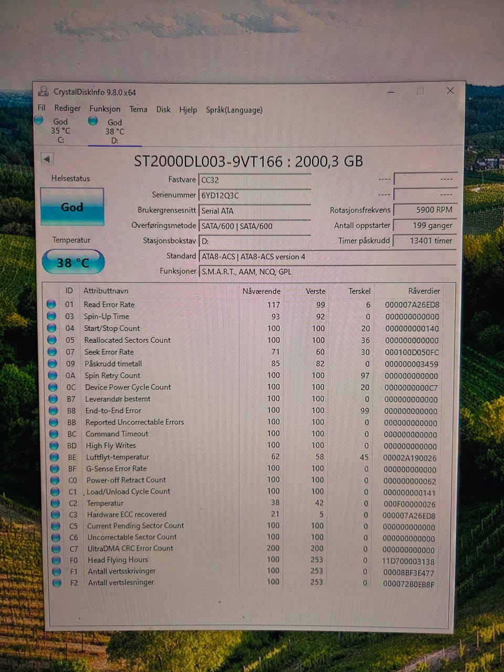Click the status icon for Leverandør bestemt
The height and width of the screenshot is (672, 504).
click(x=53, y=399)
